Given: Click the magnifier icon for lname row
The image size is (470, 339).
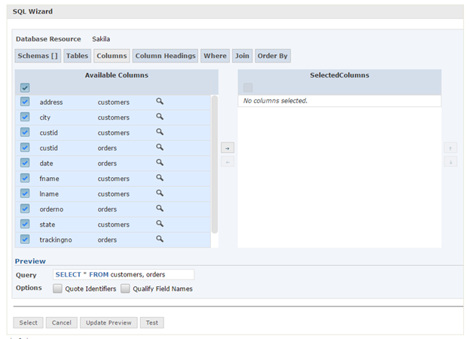Looking at the screenshot, I should [x=160, y=193].
